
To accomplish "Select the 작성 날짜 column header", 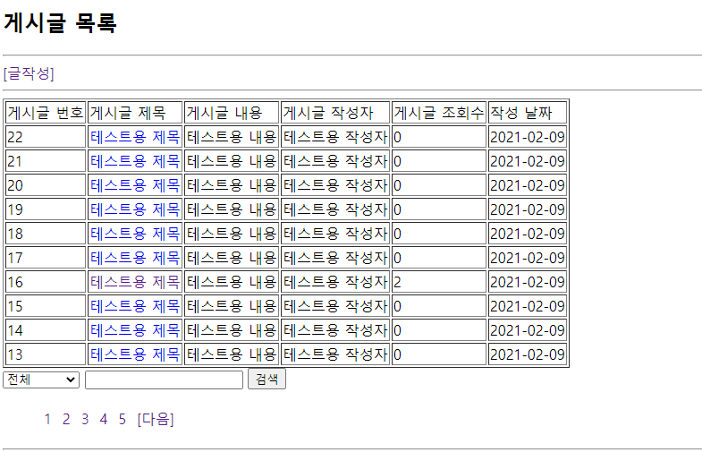I will point(528,113).
